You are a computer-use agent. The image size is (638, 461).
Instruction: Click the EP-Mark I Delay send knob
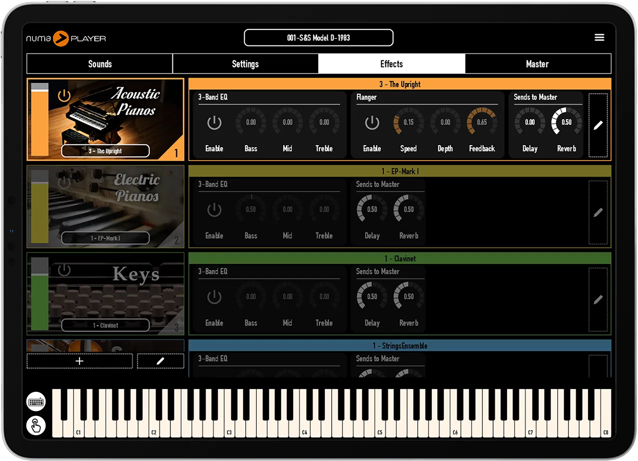point(372,209)
